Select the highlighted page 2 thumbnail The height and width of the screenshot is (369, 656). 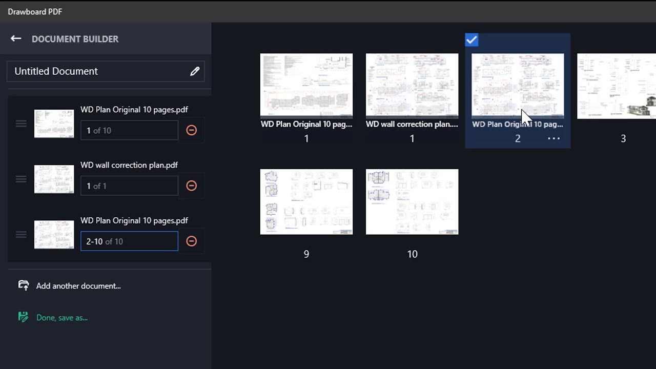pyautogui.click(x=518, y=86)
